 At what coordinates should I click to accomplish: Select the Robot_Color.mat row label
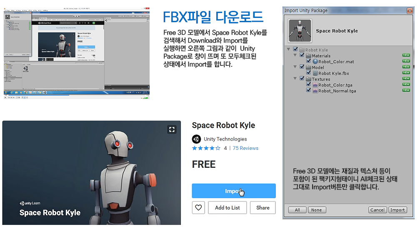[336, 62]
